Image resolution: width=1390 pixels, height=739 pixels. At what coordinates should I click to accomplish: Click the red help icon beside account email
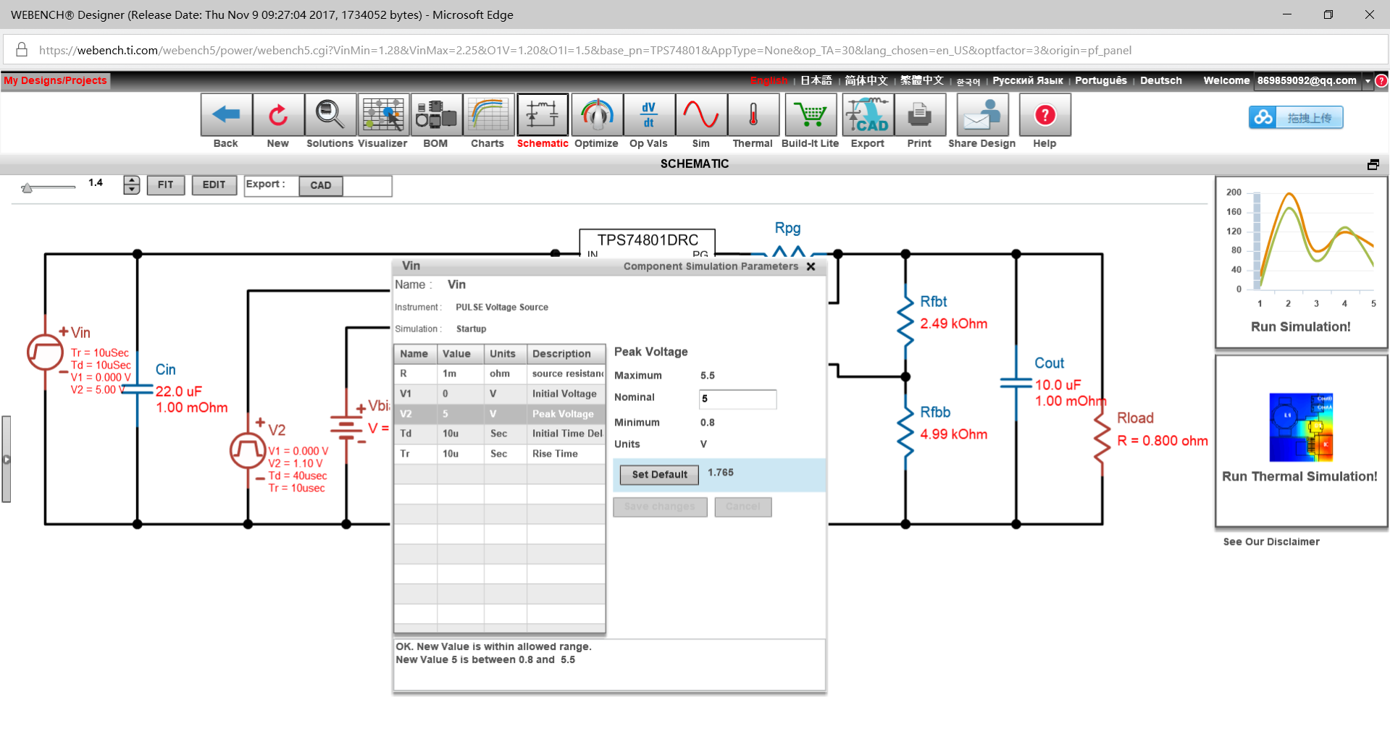[1381, 80]
